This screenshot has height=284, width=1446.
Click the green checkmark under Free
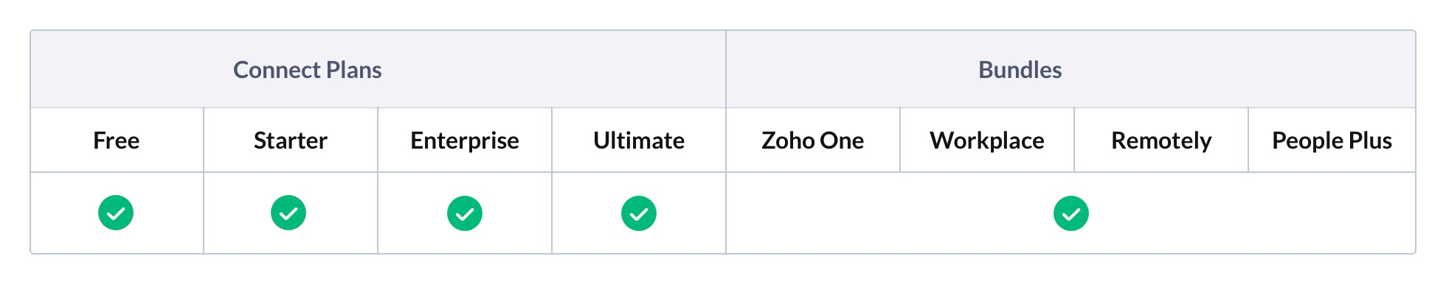(x=116, y=213)
